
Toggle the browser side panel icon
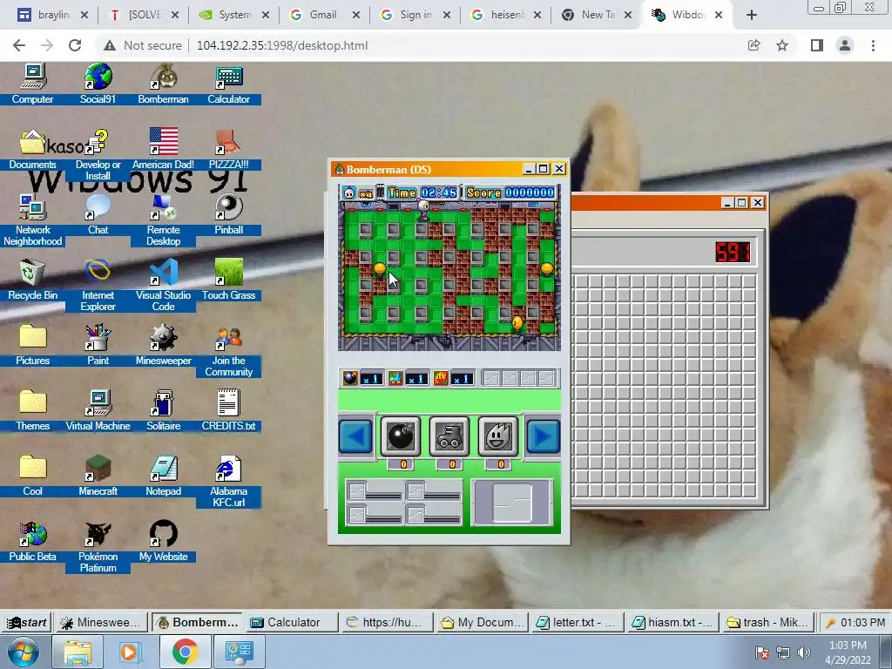(817, 45)
